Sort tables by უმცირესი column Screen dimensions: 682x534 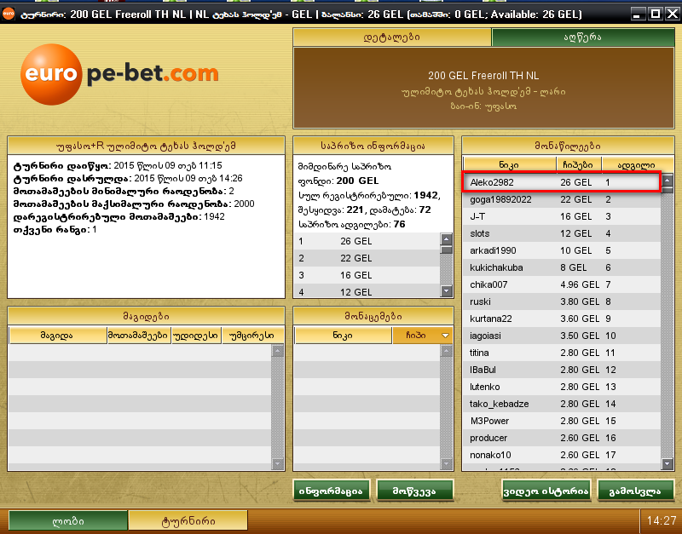coord(252,336)
